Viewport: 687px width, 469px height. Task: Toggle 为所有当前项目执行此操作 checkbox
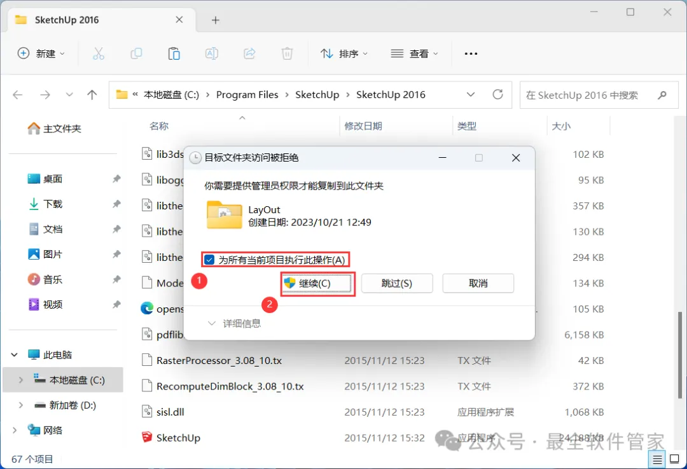(209, 260)
